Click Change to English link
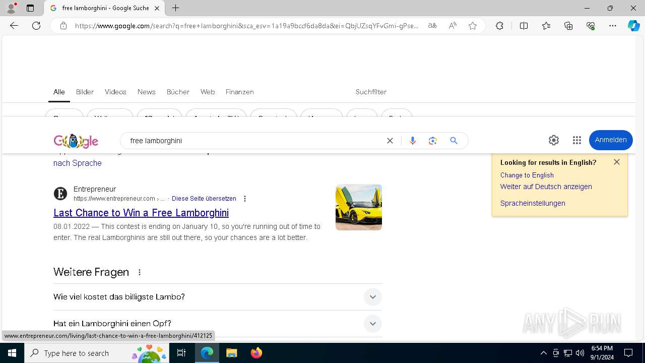The width and height of the screenshot is (645, 363). click(527, 175)
